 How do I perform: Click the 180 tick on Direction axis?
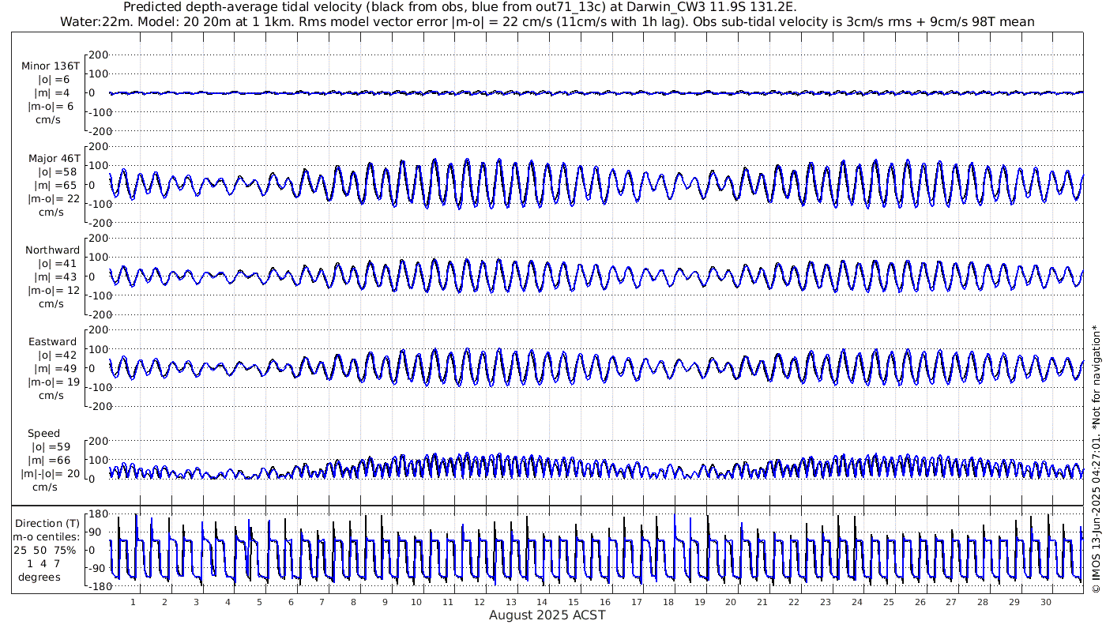click(97, 513)
